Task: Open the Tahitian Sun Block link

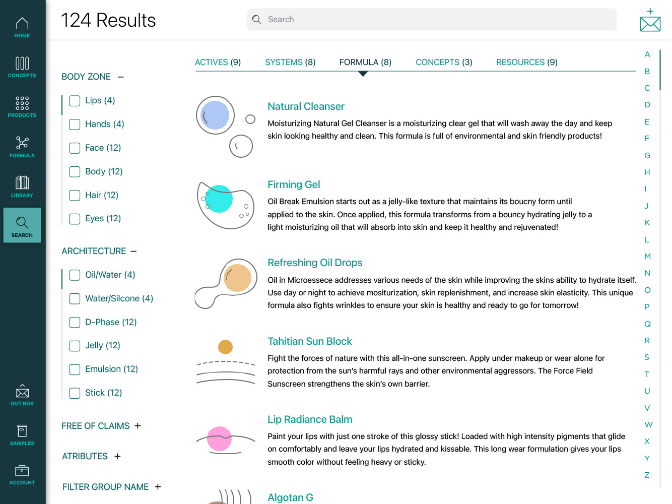Action: (309, 341)
